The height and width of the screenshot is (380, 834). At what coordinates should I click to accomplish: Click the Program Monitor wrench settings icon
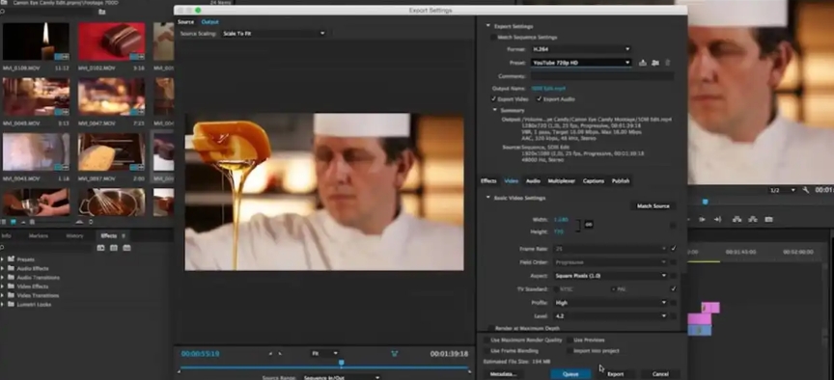point(806,190)
